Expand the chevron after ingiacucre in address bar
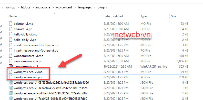Image resolution: width=203 pixels, height=100 pixels. pos(53,8)
